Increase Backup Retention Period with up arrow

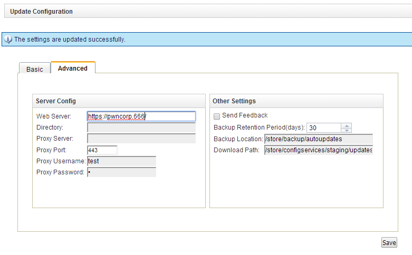coord(347,126)
